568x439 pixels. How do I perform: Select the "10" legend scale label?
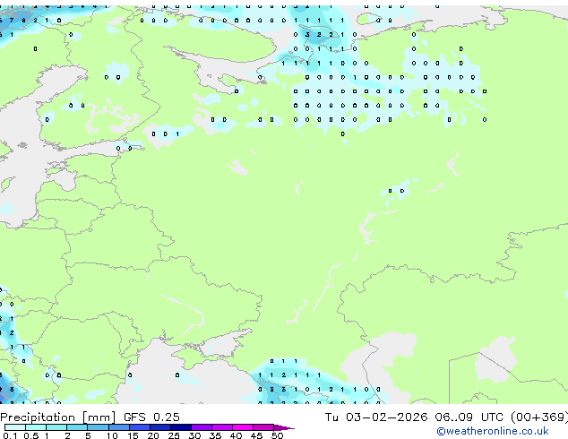coord(112,435)
